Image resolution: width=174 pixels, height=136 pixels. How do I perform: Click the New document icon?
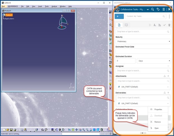point(4,130)
